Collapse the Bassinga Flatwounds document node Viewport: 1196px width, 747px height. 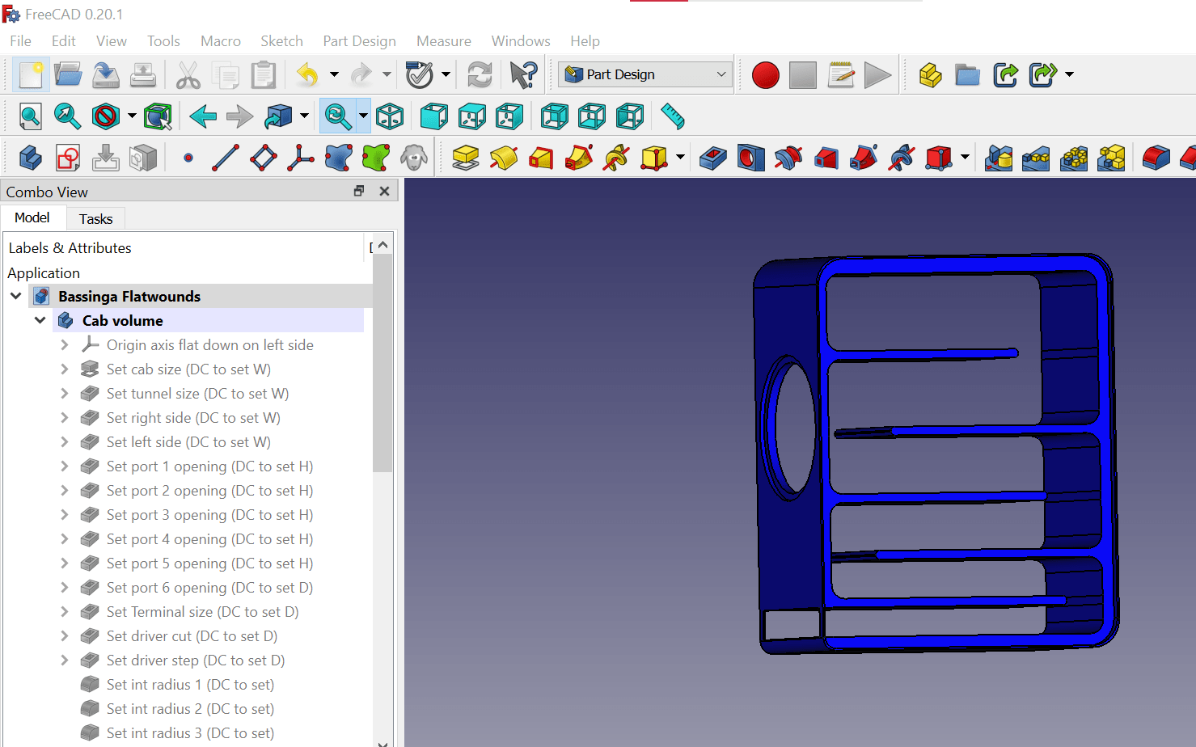coord(16,297)
